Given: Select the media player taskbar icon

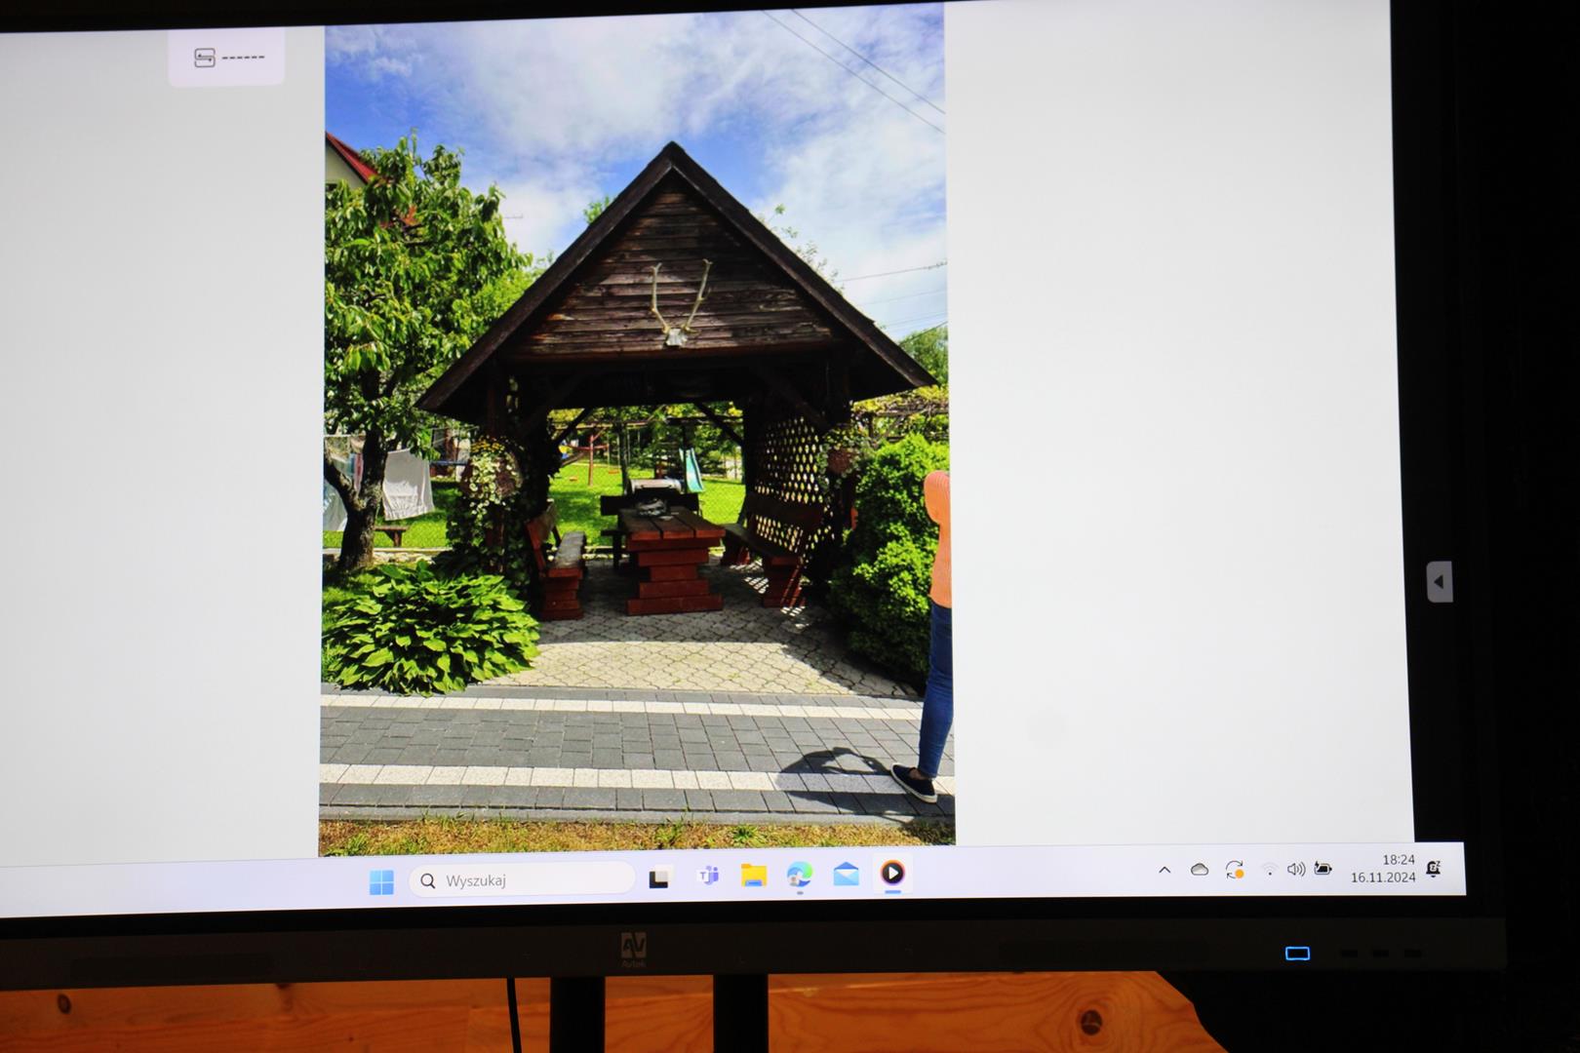Looking at the screenshot, I should point(892,873).
